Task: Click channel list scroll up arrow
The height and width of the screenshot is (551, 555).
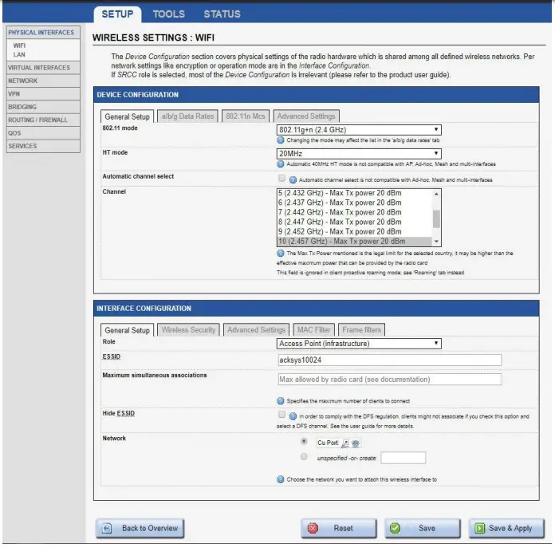Action: click(436, 194)
